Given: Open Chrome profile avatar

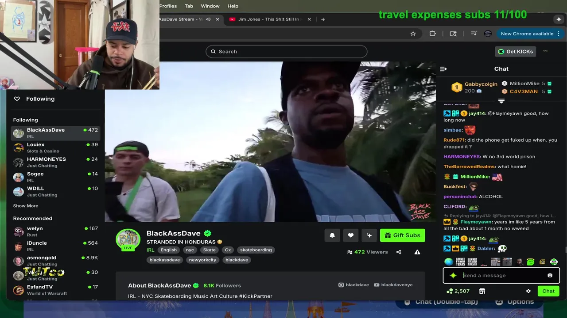Looking at the screenshot, I should (488, 34).
